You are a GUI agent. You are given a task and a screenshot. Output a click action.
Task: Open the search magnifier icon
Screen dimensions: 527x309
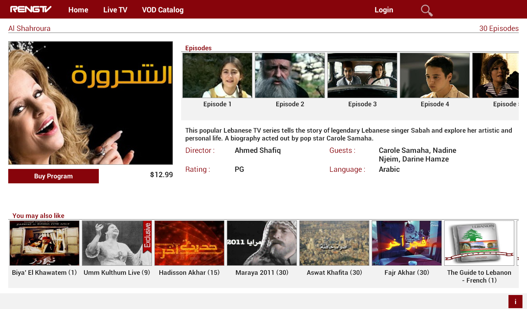click(427, 10)
